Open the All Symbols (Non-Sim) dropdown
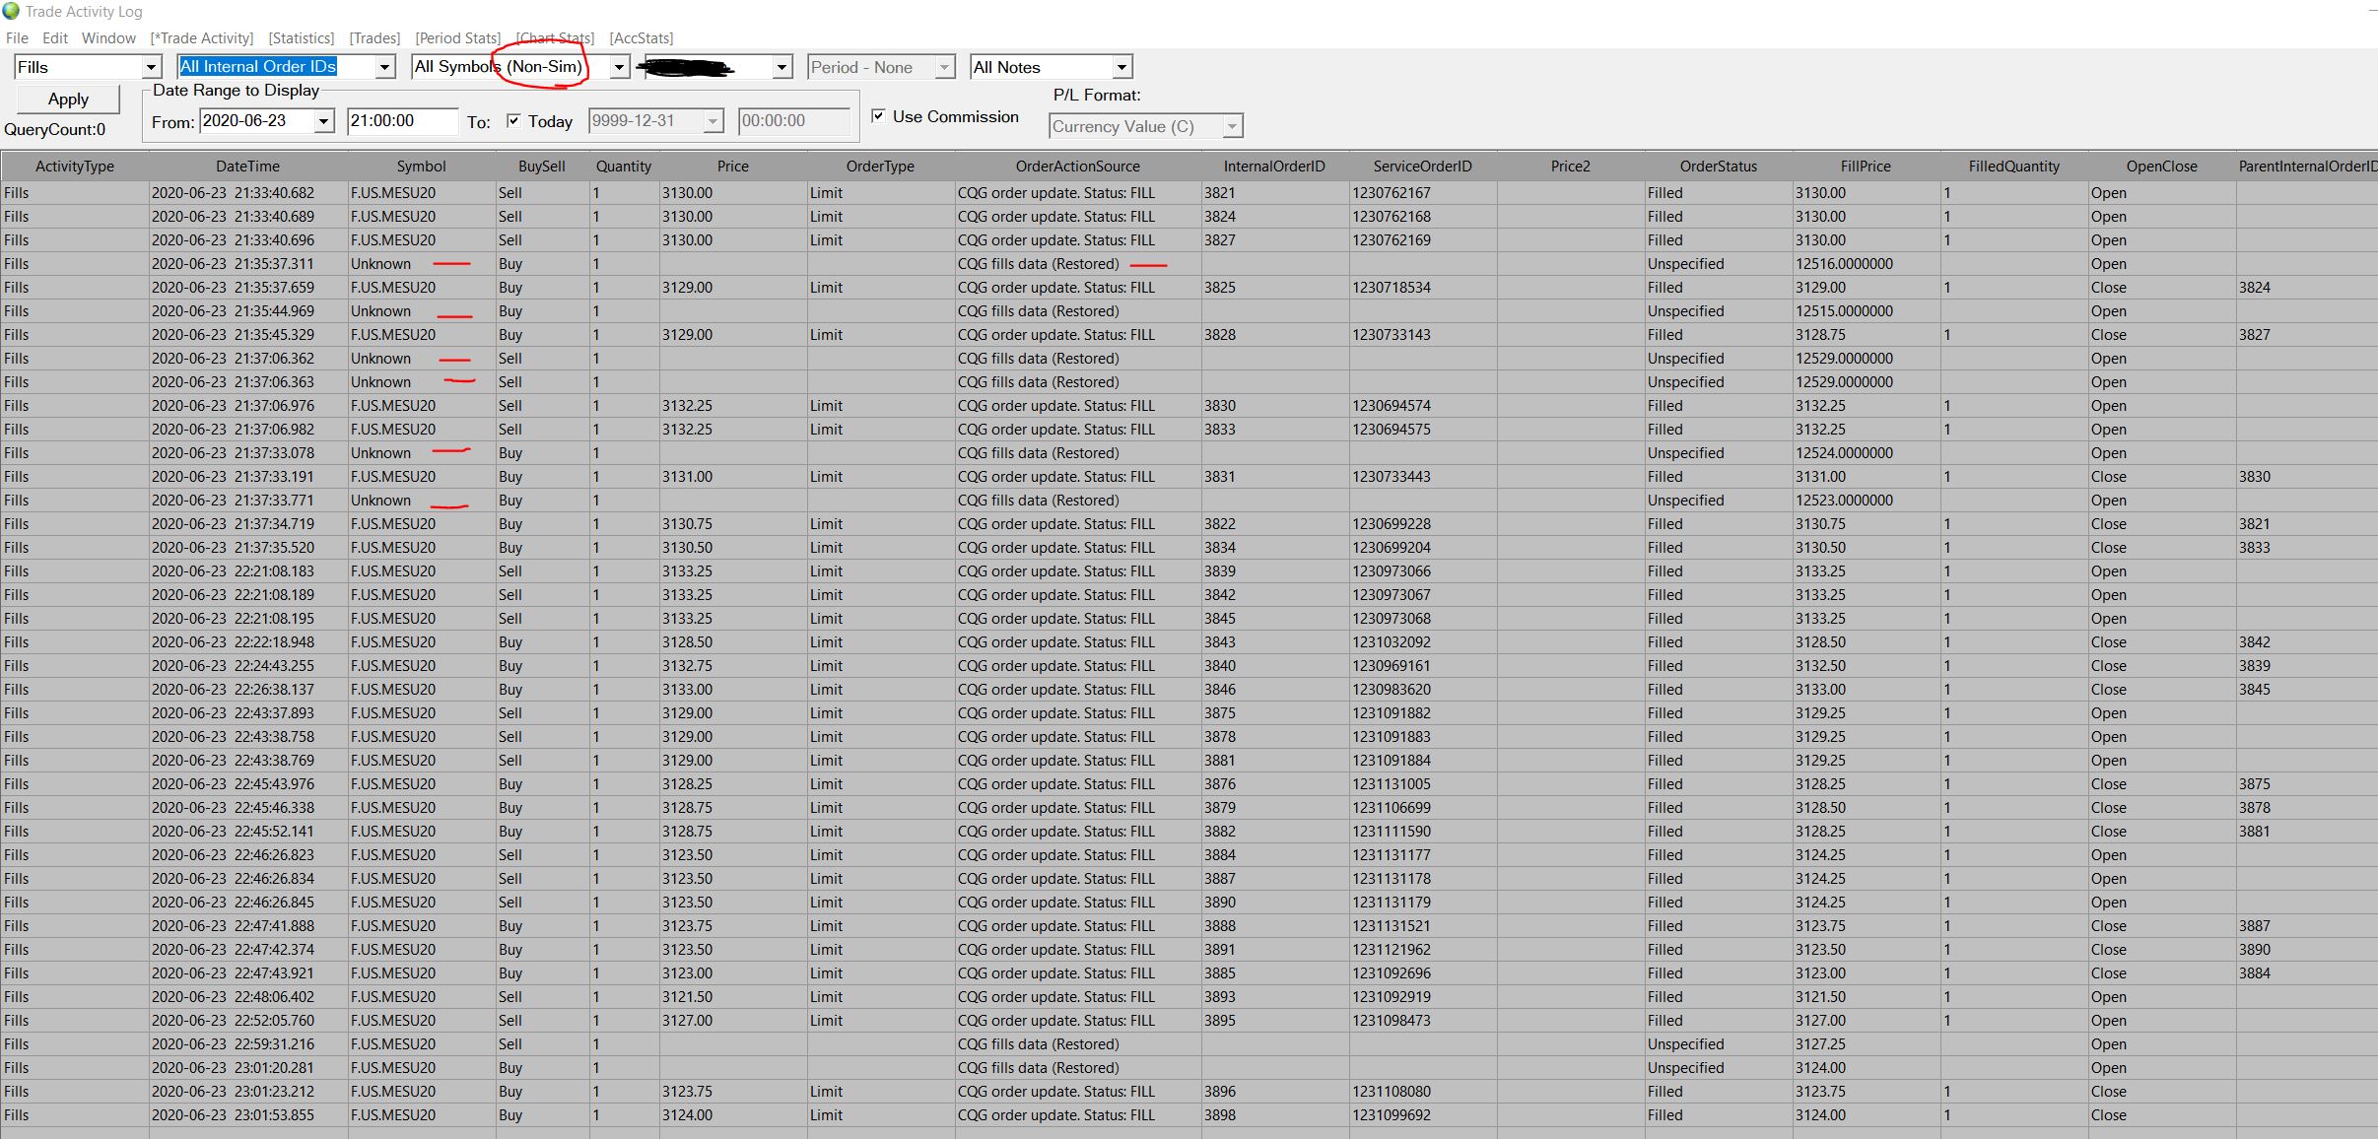The width and height of the screenshot is (2378, 1139). click(x=619, y=67)
